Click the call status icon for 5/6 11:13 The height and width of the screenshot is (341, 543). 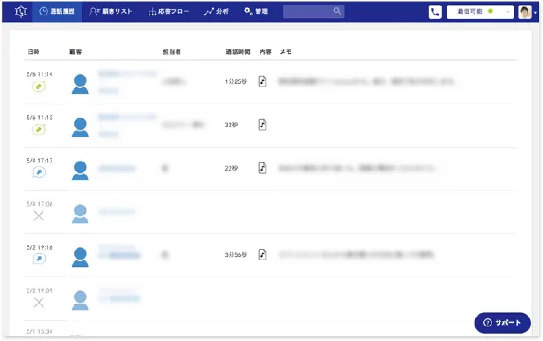tap(39, 130)
